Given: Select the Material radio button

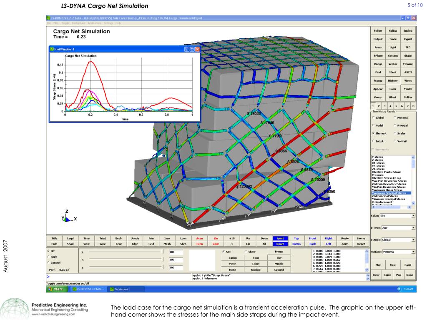Looking at the screenshot, I should (x=395, y=117).
